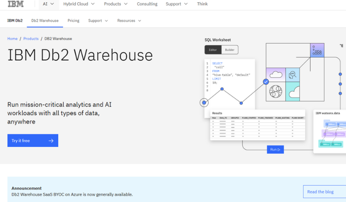This screenshot has height=202, width=346.
Task: Click the Run button in the illustration
Action: coord(275,149)
